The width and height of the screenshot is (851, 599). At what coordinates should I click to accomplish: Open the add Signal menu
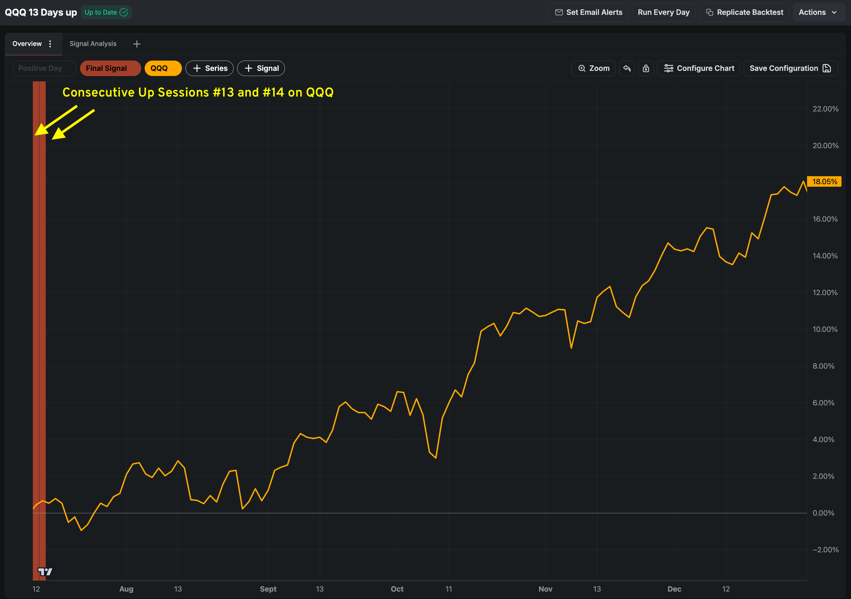point(261,68)
